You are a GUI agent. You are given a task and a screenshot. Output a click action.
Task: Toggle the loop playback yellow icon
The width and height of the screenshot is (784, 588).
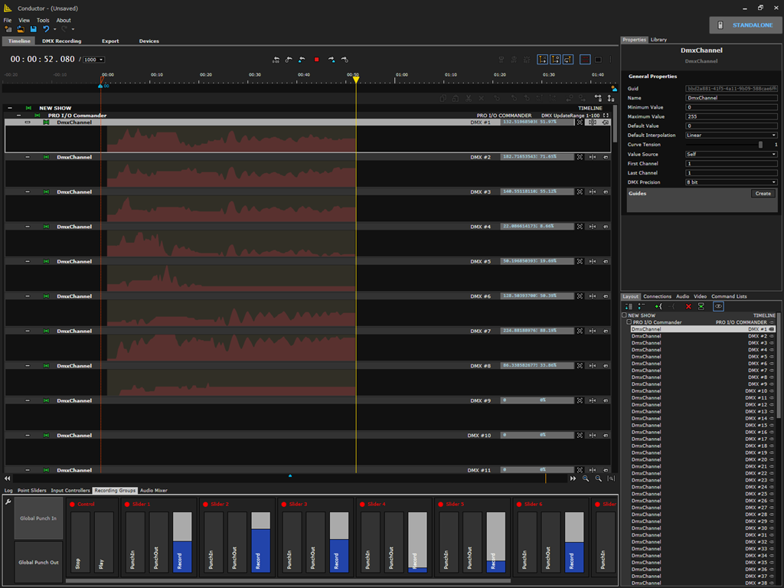tap(568, 60)
